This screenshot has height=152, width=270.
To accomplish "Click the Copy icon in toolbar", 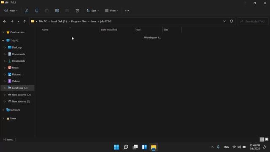I will (37, 11).
